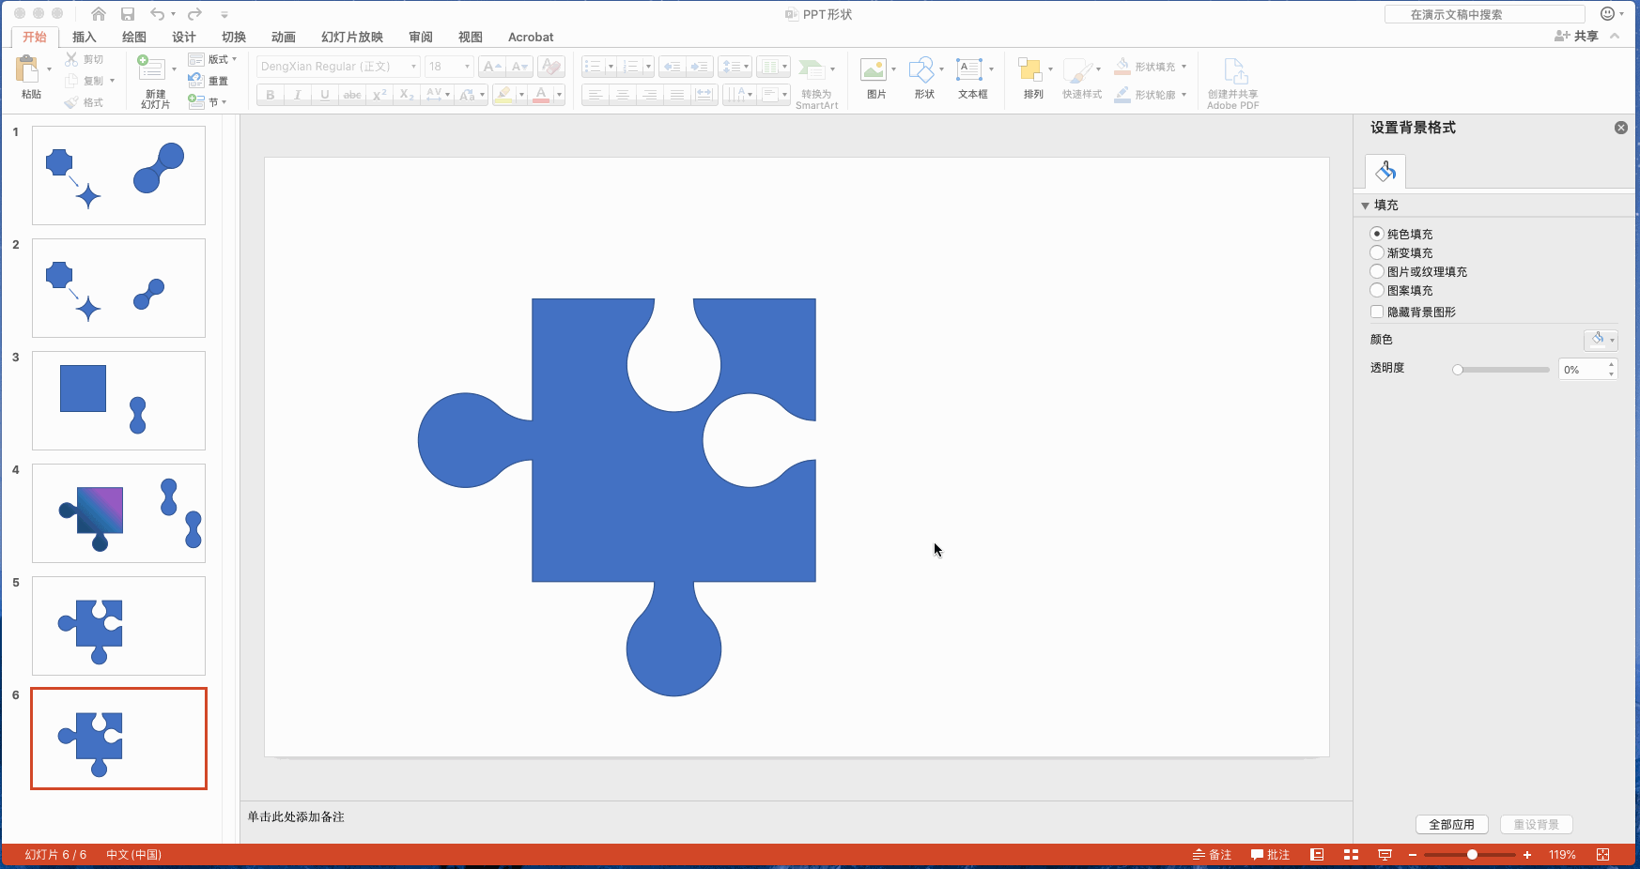The width and height of the screenshot is (1640, 869).
Task: Choose Pattern Fill (图案填充) option
Action: (x=1377, y=290)
